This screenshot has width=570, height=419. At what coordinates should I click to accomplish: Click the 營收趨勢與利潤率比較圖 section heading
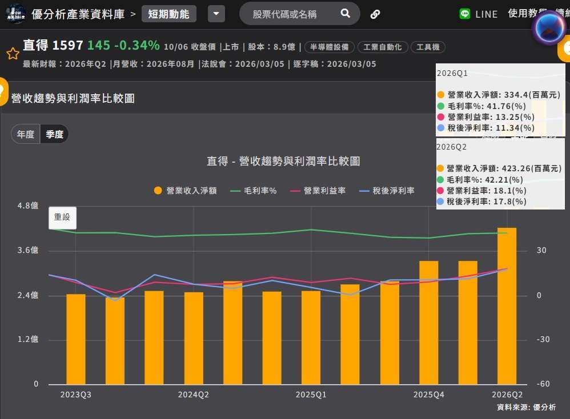(x=73, y=98)
